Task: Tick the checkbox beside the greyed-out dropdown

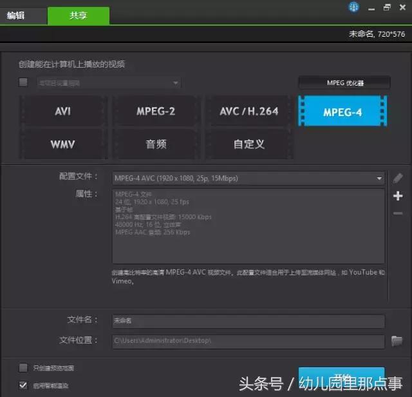Action: click(x=23, y=82)
